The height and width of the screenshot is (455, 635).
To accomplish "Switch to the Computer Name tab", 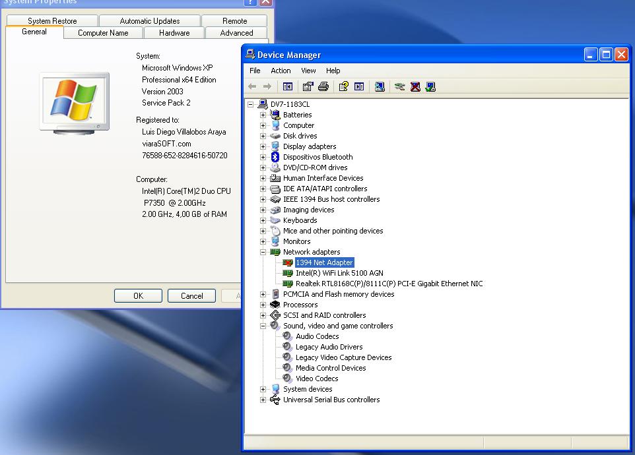I will [103, 33].
